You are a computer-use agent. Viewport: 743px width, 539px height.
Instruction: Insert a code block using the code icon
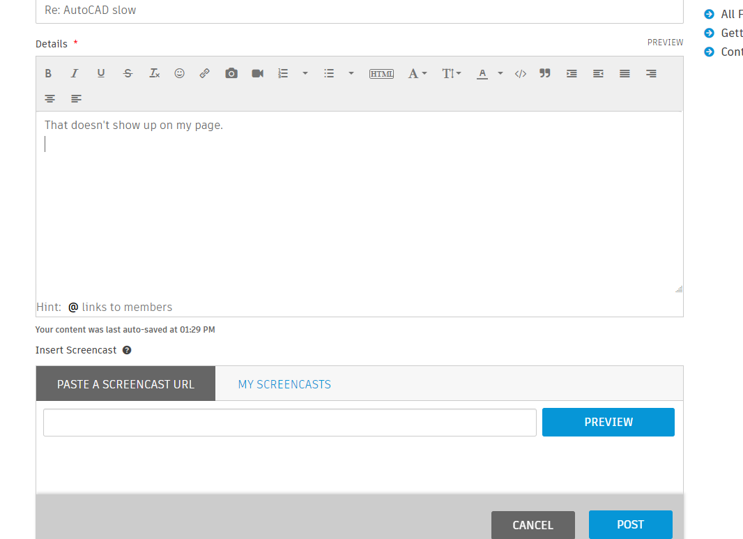tap(520, 73)
